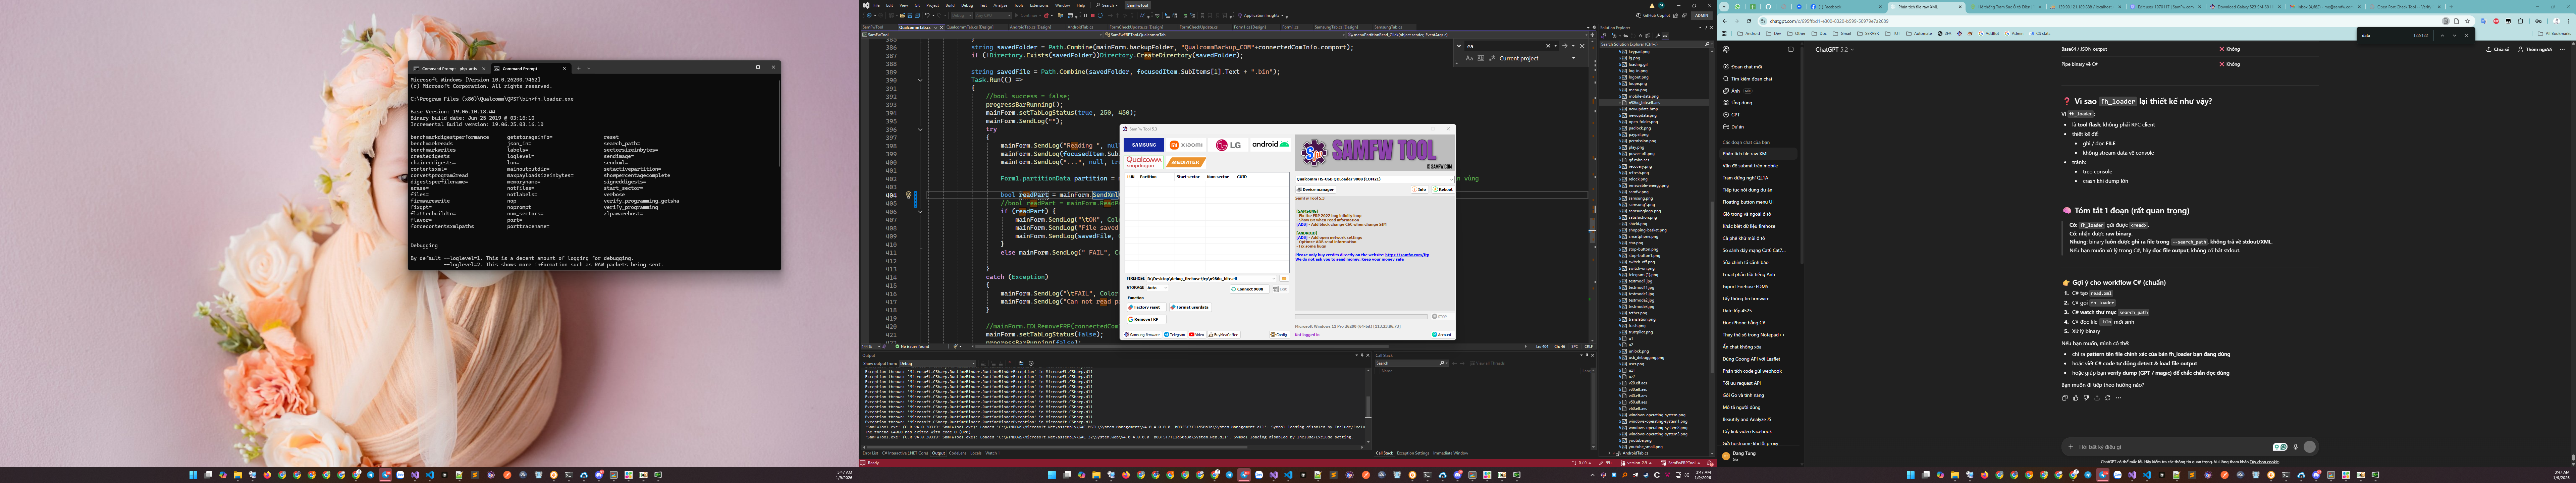Open the Any CPU platform dropdown
This screenshot has height=483, width=2576.
point(993,15)
